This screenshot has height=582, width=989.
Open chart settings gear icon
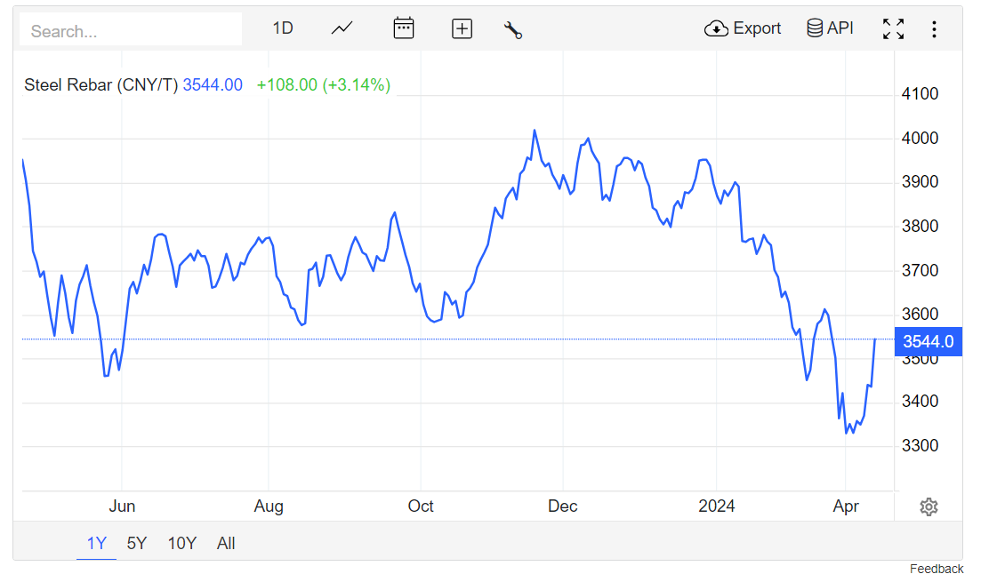(x=929, y=506)
